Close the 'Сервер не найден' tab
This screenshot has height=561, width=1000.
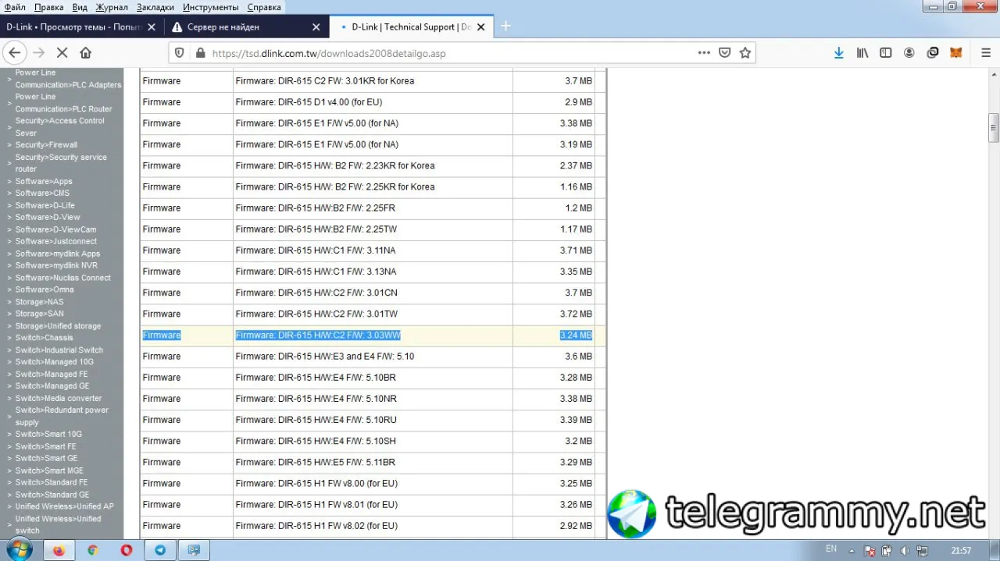tap(316, 27)
